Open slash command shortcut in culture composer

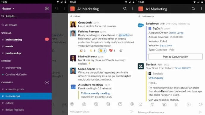[120, 104]
